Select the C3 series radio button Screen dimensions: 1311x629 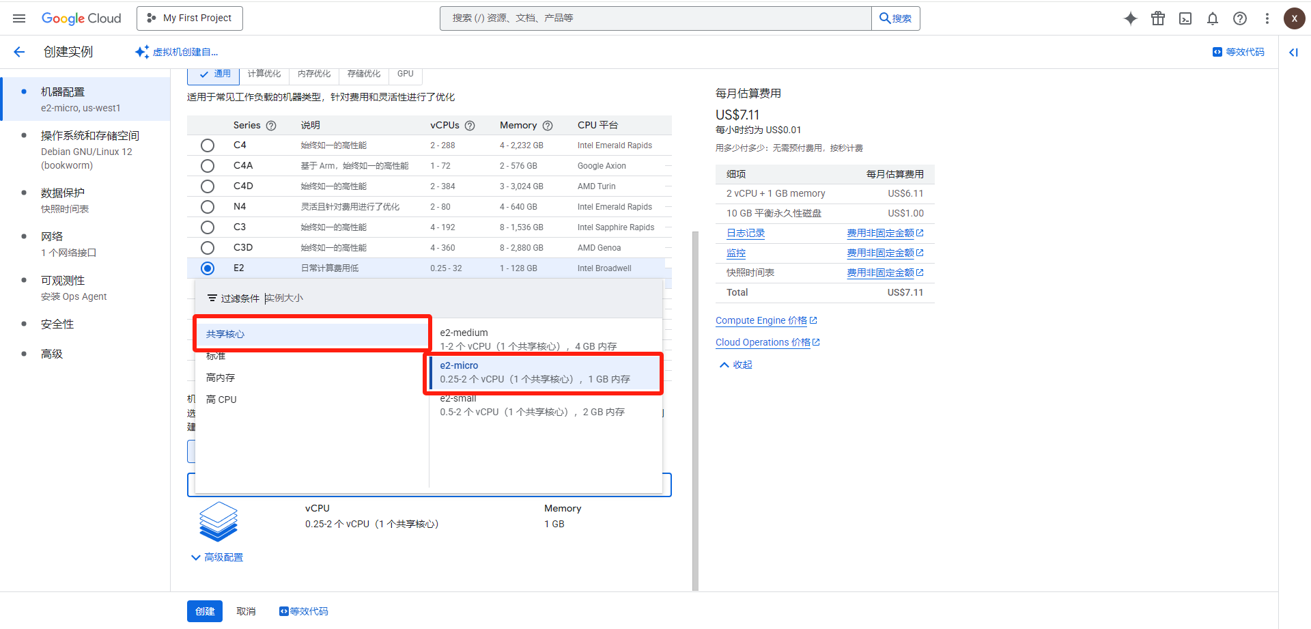coord(208,227)
